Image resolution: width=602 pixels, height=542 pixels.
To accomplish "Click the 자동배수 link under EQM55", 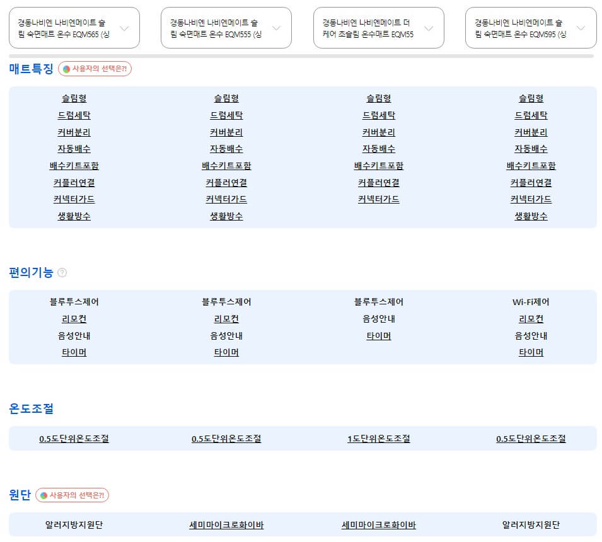I will [x=378, y=149].
